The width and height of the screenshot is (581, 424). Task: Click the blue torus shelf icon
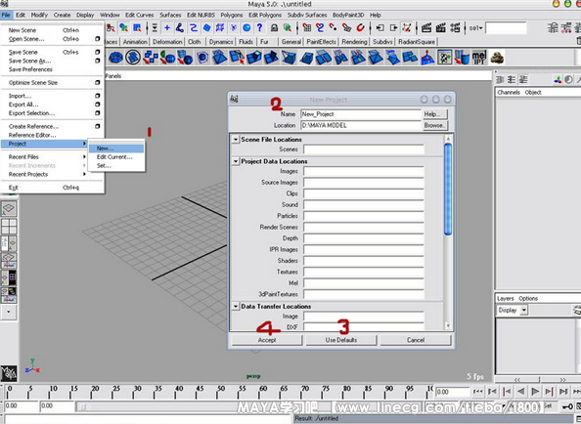coord(116,58)
